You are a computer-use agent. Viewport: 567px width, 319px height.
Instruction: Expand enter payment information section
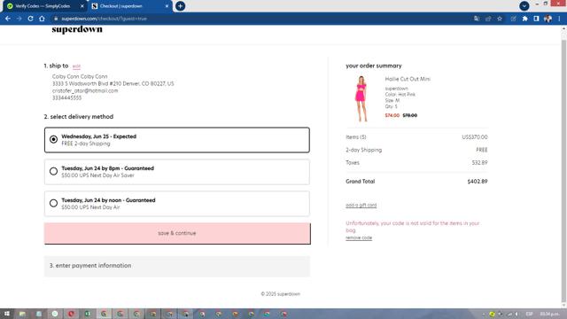point(177,266)
